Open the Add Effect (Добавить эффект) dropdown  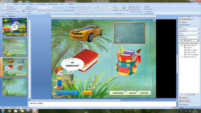(186, 19)
